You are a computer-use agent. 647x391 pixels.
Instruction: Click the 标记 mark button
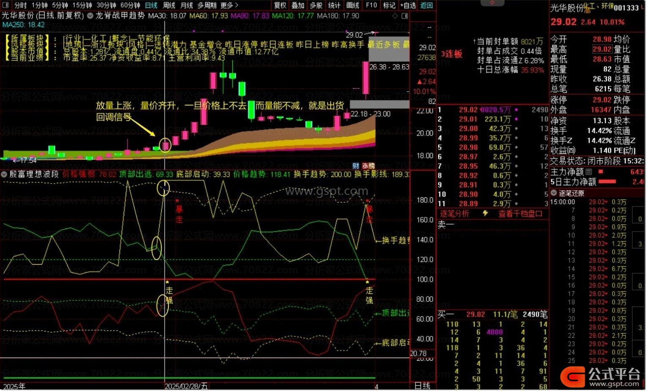coord(389,5)
